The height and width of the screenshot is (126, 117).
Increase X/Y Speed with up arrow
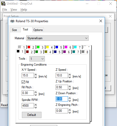tap(36, 74)
